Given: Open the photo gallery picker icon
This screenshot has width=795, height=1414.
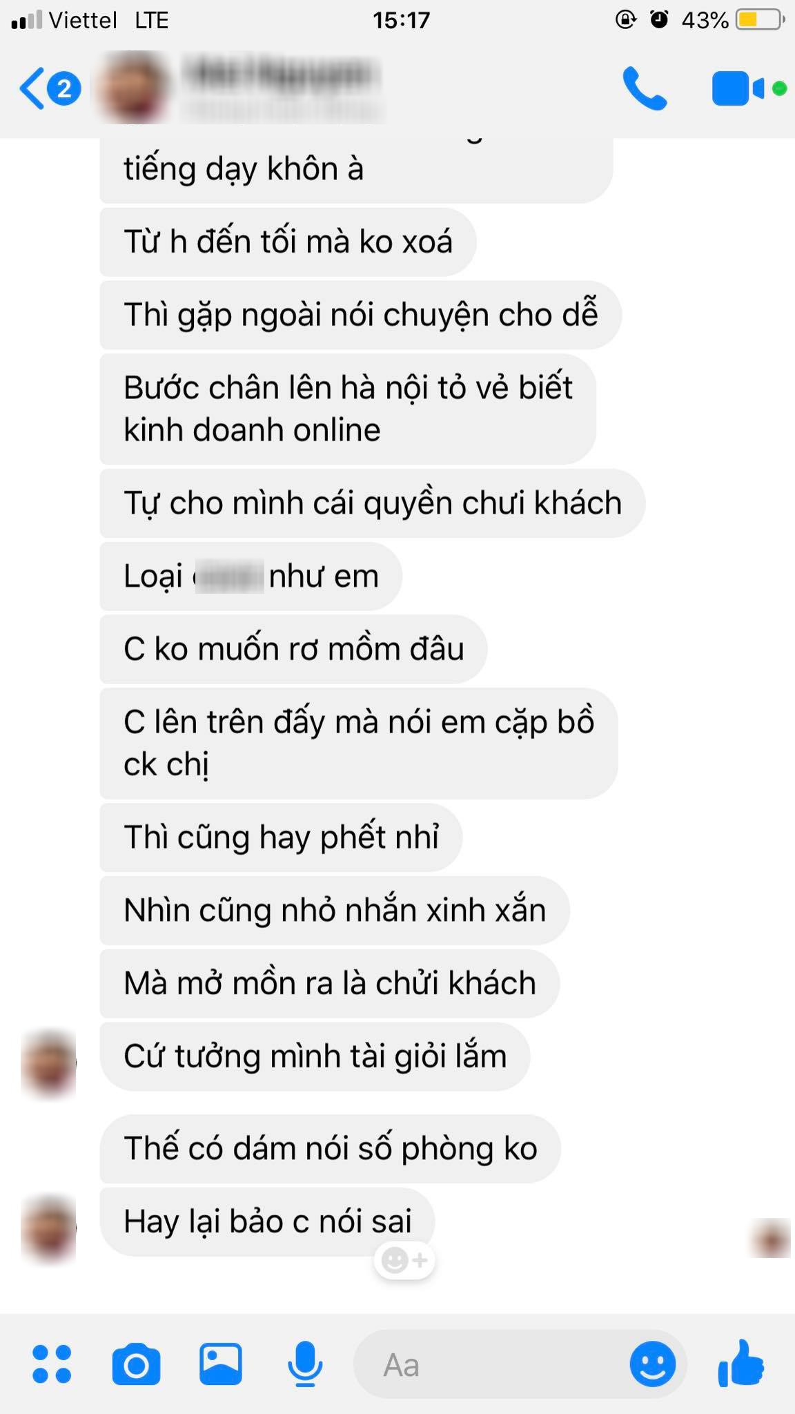Looking at the screenshot, I should click(x=221, y=1364).
